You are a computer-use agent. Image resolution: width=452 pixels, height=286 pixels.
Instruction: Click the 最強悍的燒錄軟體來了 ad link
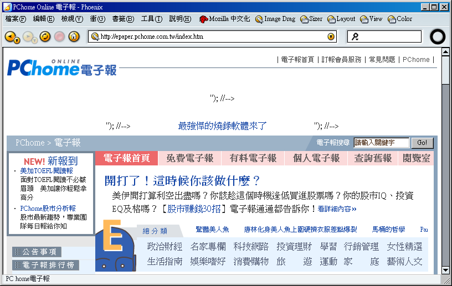click(x=222, y=126)
